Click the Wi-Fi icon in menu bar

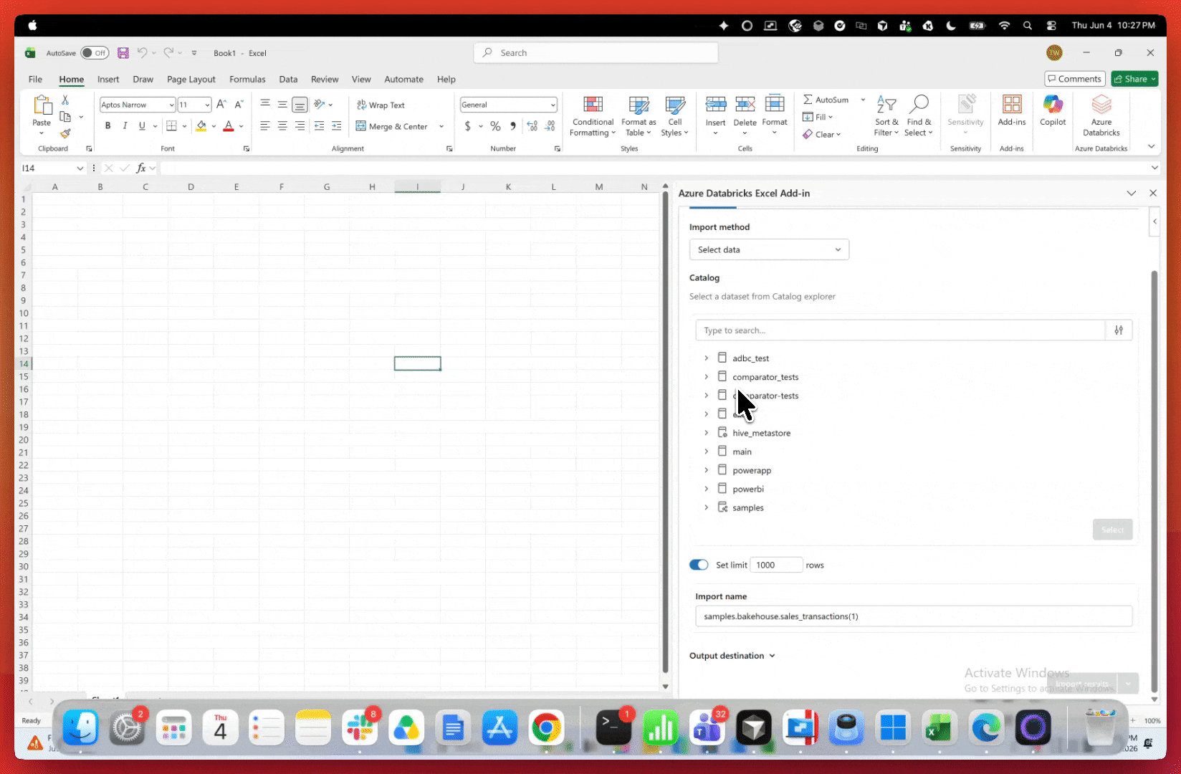click(x=1004, y=26)
